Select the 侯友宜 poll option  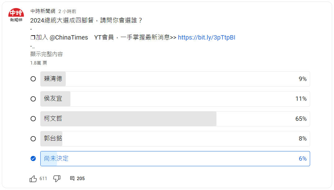(33, 99)
